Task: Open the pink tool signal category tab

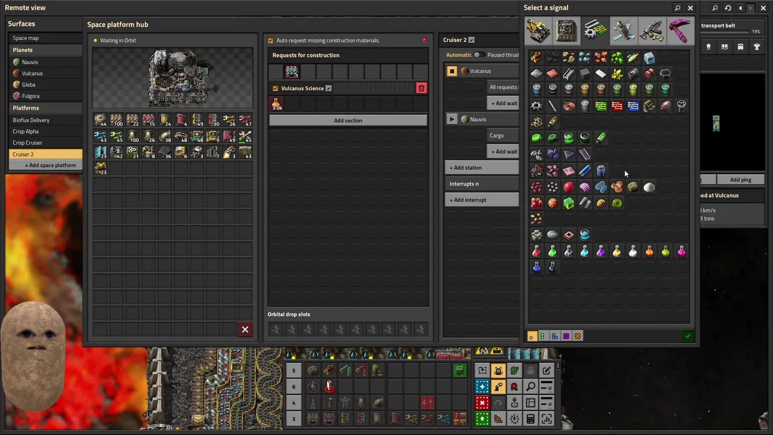Action: [x=680, y=30]
